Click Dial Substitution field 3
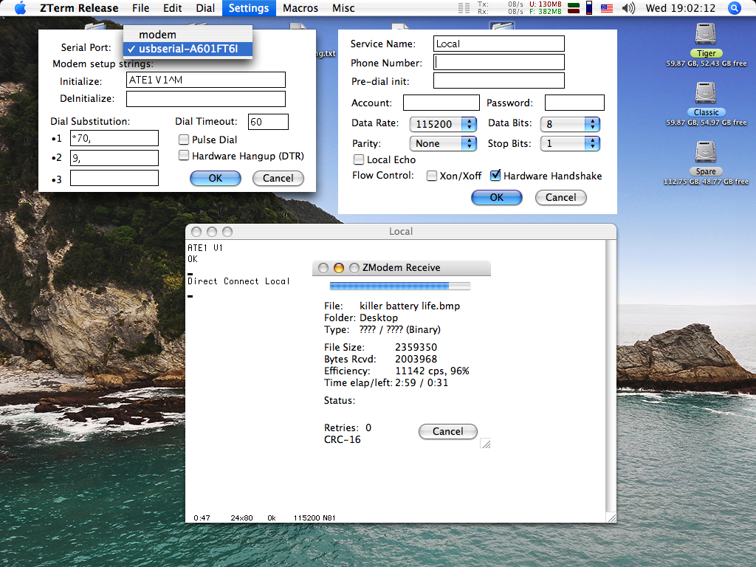 (x=114, y=178)
